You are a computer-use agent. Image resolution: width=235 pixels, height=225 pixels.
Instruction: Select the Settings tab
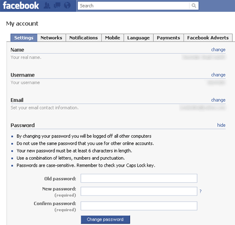tap(24, 37)
